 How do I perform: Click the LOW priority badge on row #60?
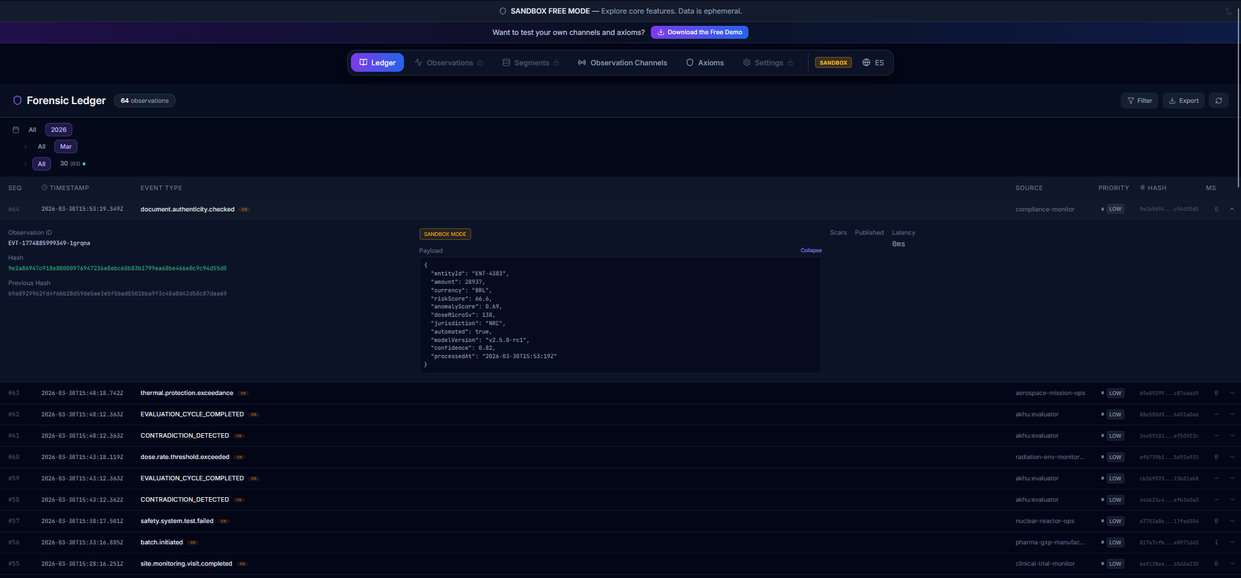1115,457
